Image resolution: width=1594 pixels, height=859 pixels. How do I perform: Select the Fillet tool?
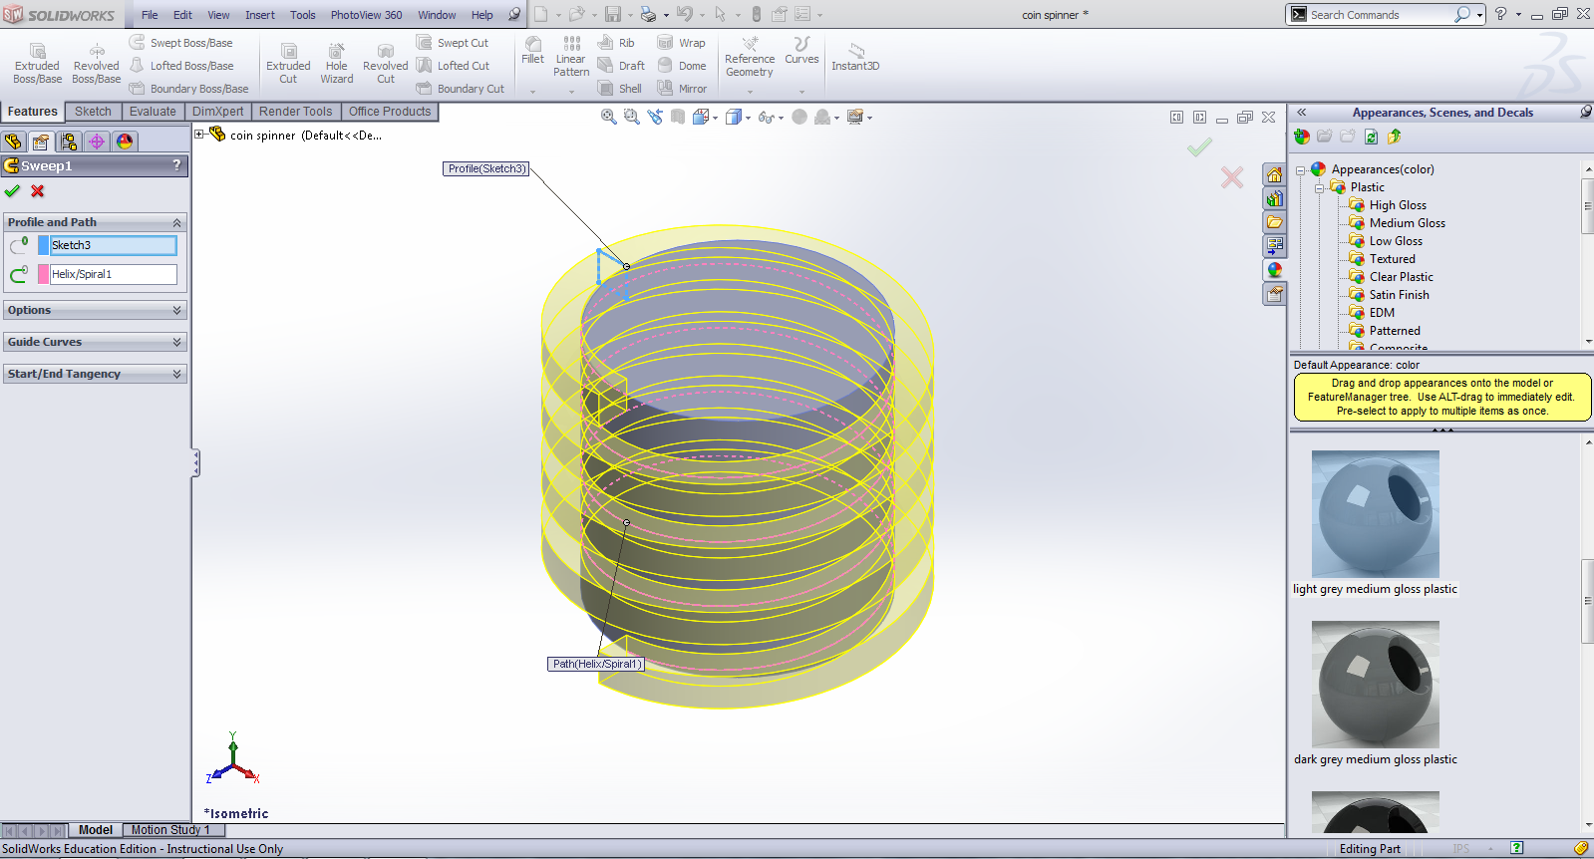(x=533, y=51)
